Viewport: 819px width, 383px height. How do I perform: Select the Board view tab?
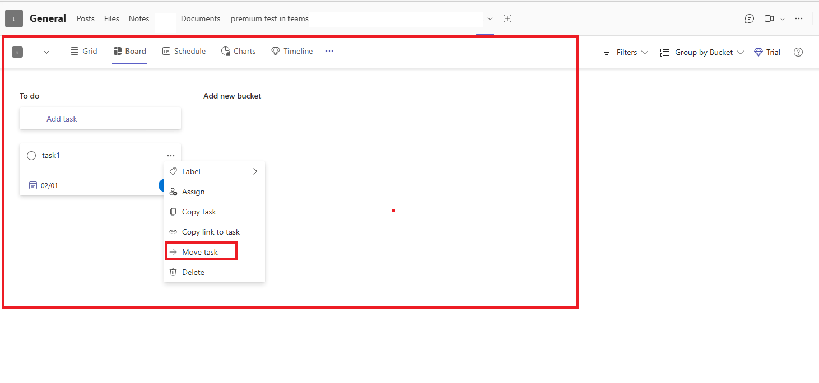[x=129, y=51]
